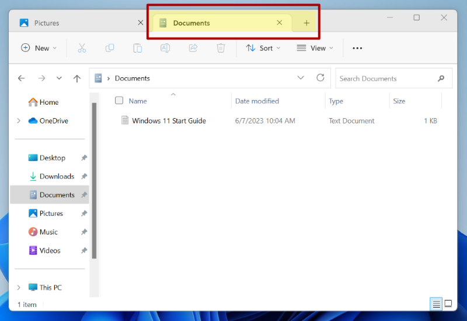Refresh the Documents folder view
The height and width of the screenshot is (321, 467).
click(x=320, y=78)
